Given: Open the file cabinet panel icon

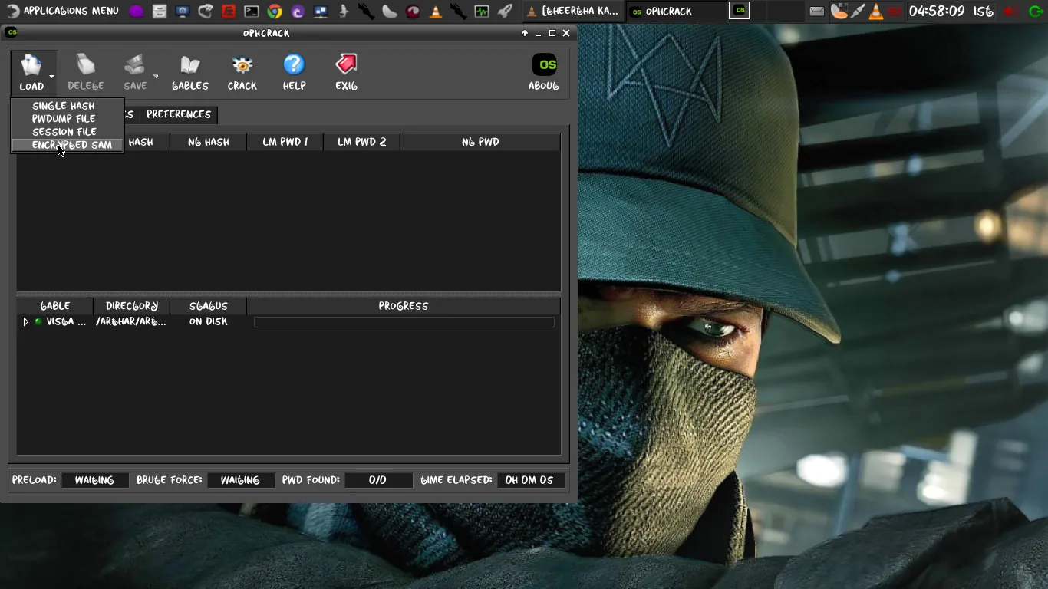Looking at the screenshot, I should [160, 12].
